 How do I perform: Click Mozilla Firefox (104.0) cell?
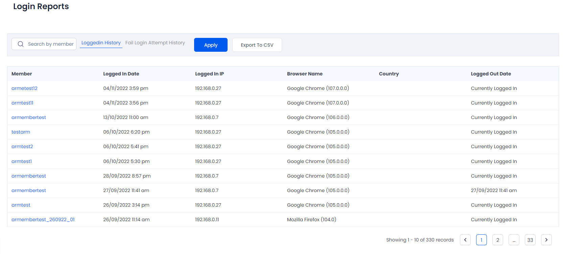pyautogui.click(x=312, y=220)
